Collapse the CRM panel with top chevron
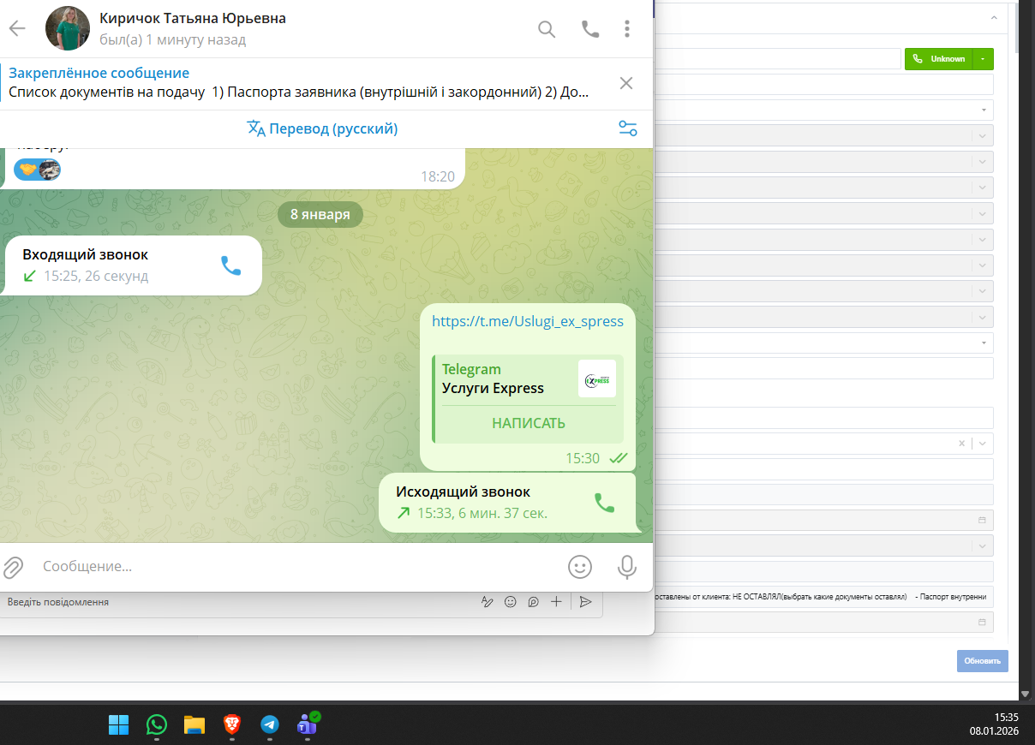Screen dimensions: 1035x745 tap(994, 18)
